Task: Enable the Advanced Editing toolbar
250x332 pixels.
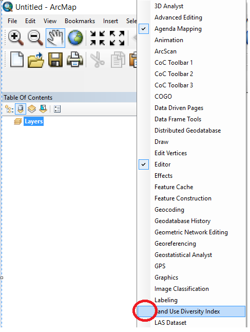Action: click(191, 17)
